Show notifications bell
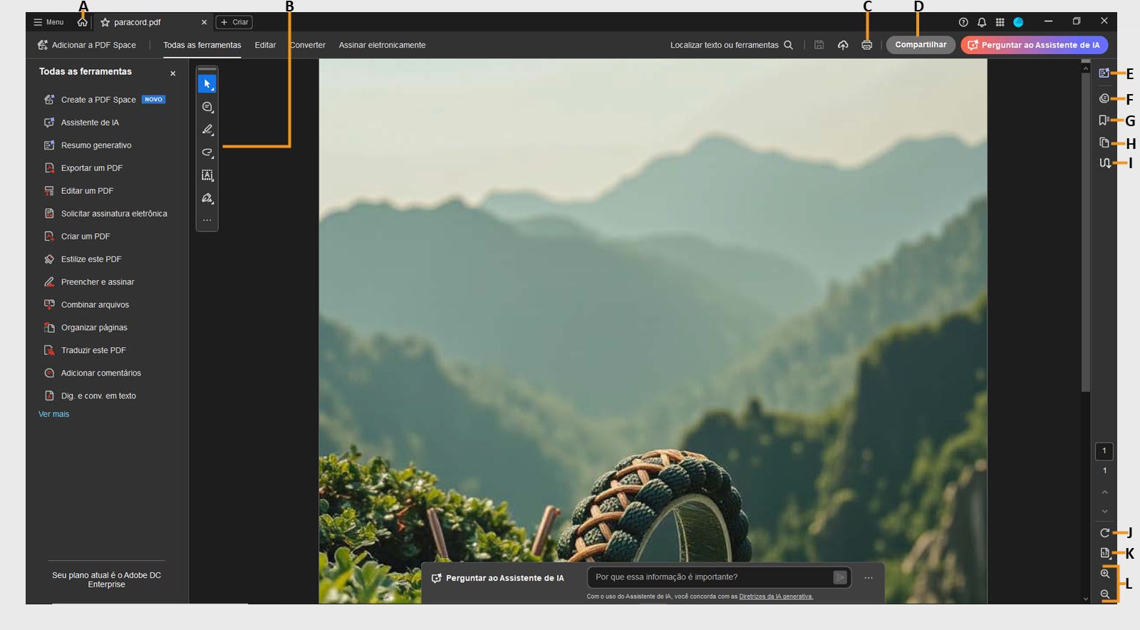1140x630 pixels. coord(982,22)
